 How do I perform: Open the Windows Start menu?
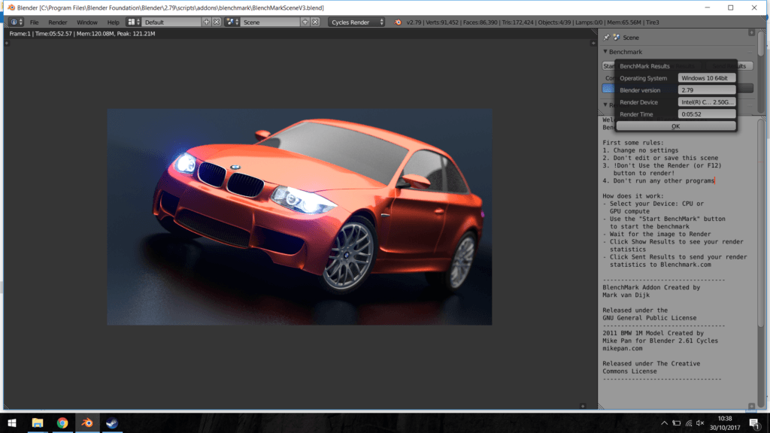click(12, 422)
